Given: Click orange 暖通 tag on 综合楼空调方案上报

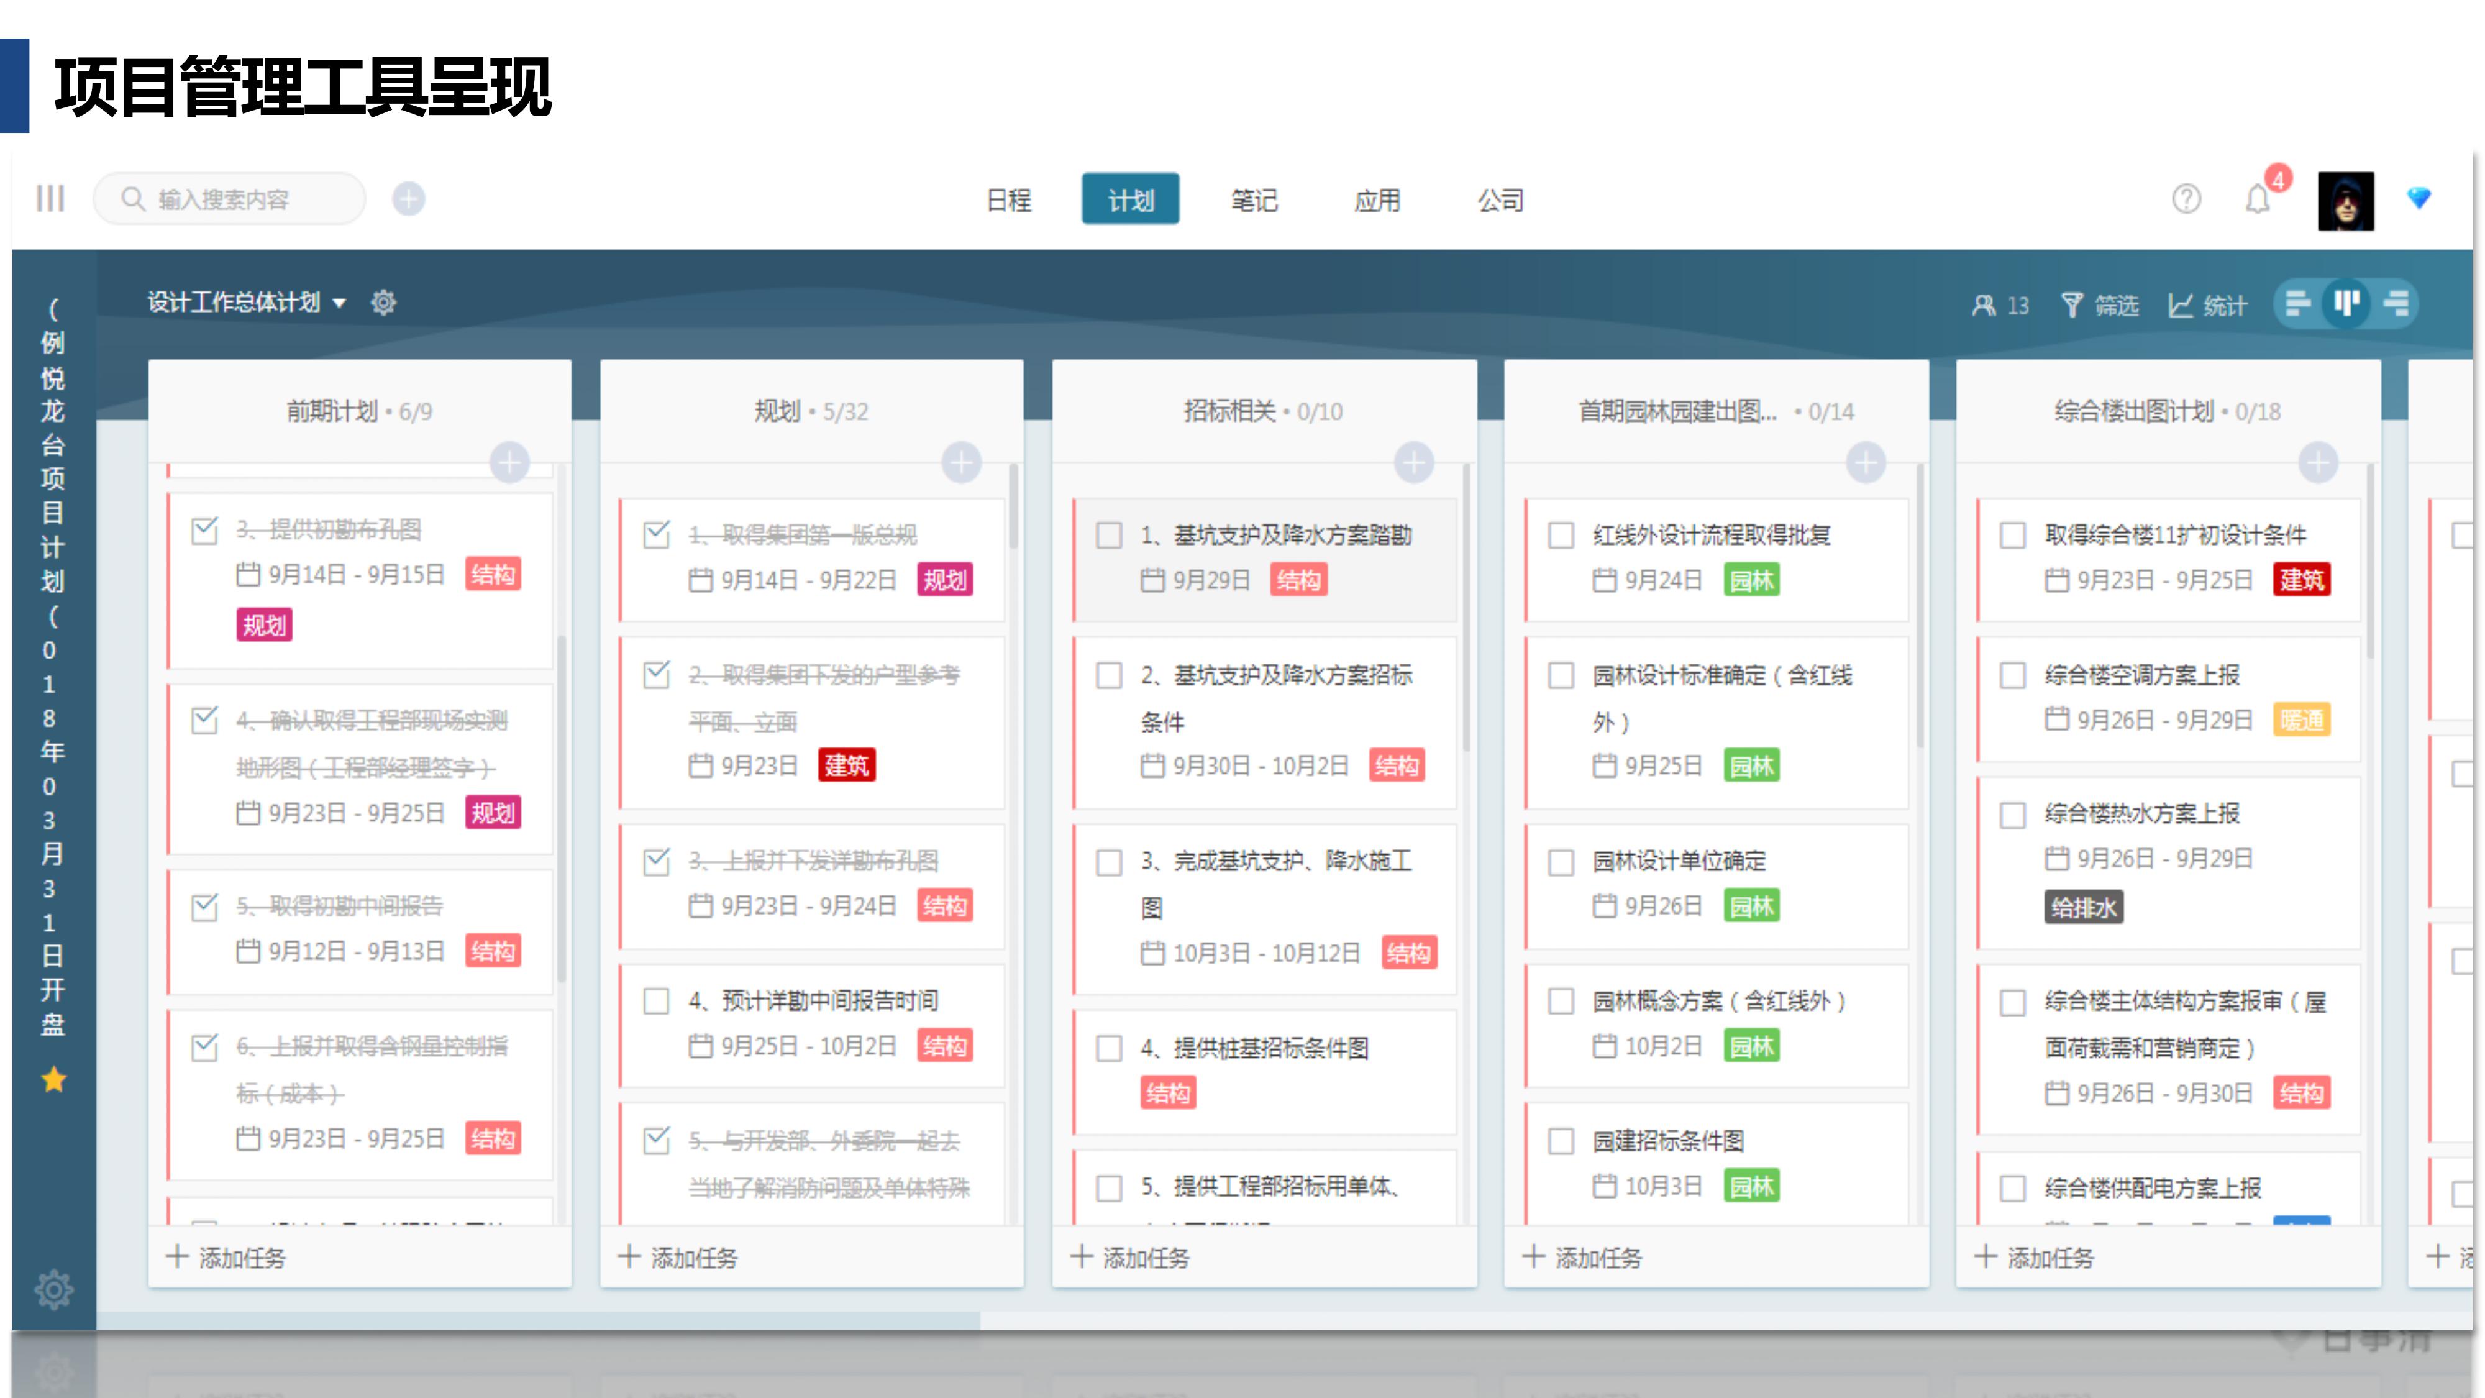Looking at the screenshot, I should 2302,720.
